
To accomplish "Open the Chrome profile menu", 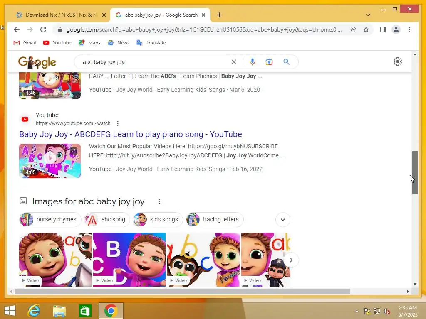I will pos(396,29).
